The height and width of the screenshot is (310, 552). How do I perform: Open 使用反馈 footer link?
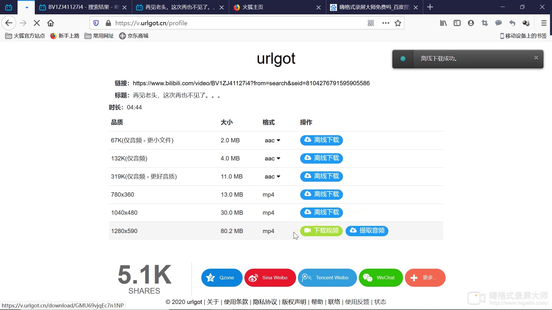point(357,302)
